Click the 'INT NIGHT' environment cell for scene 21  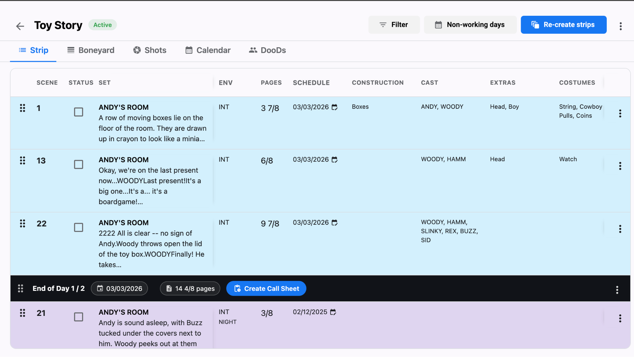(228, 317)
